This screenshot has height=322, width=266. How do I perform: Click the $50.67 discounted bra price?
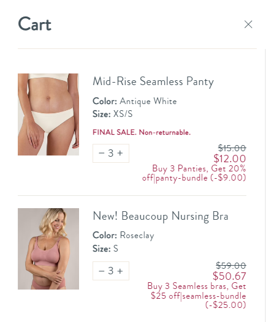[229, 276]
